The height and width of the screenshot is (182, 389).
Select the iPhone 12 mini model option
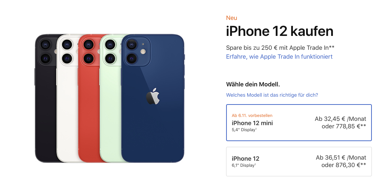coord(299,123)
